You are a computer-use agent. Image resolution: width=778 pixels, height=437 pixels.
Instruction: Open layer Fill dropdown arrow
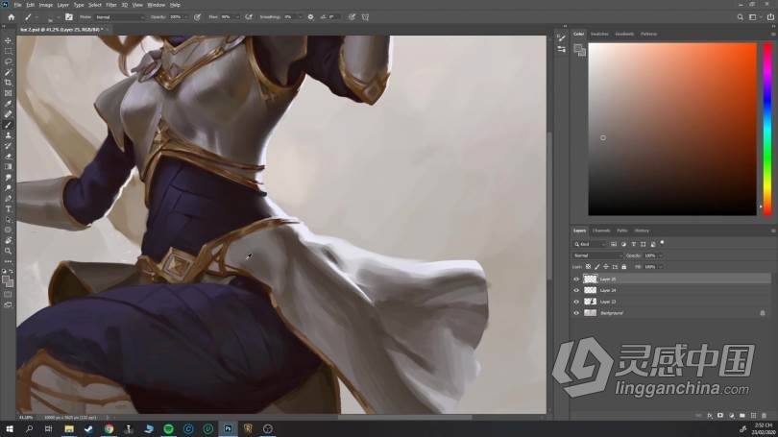point(661,267)
